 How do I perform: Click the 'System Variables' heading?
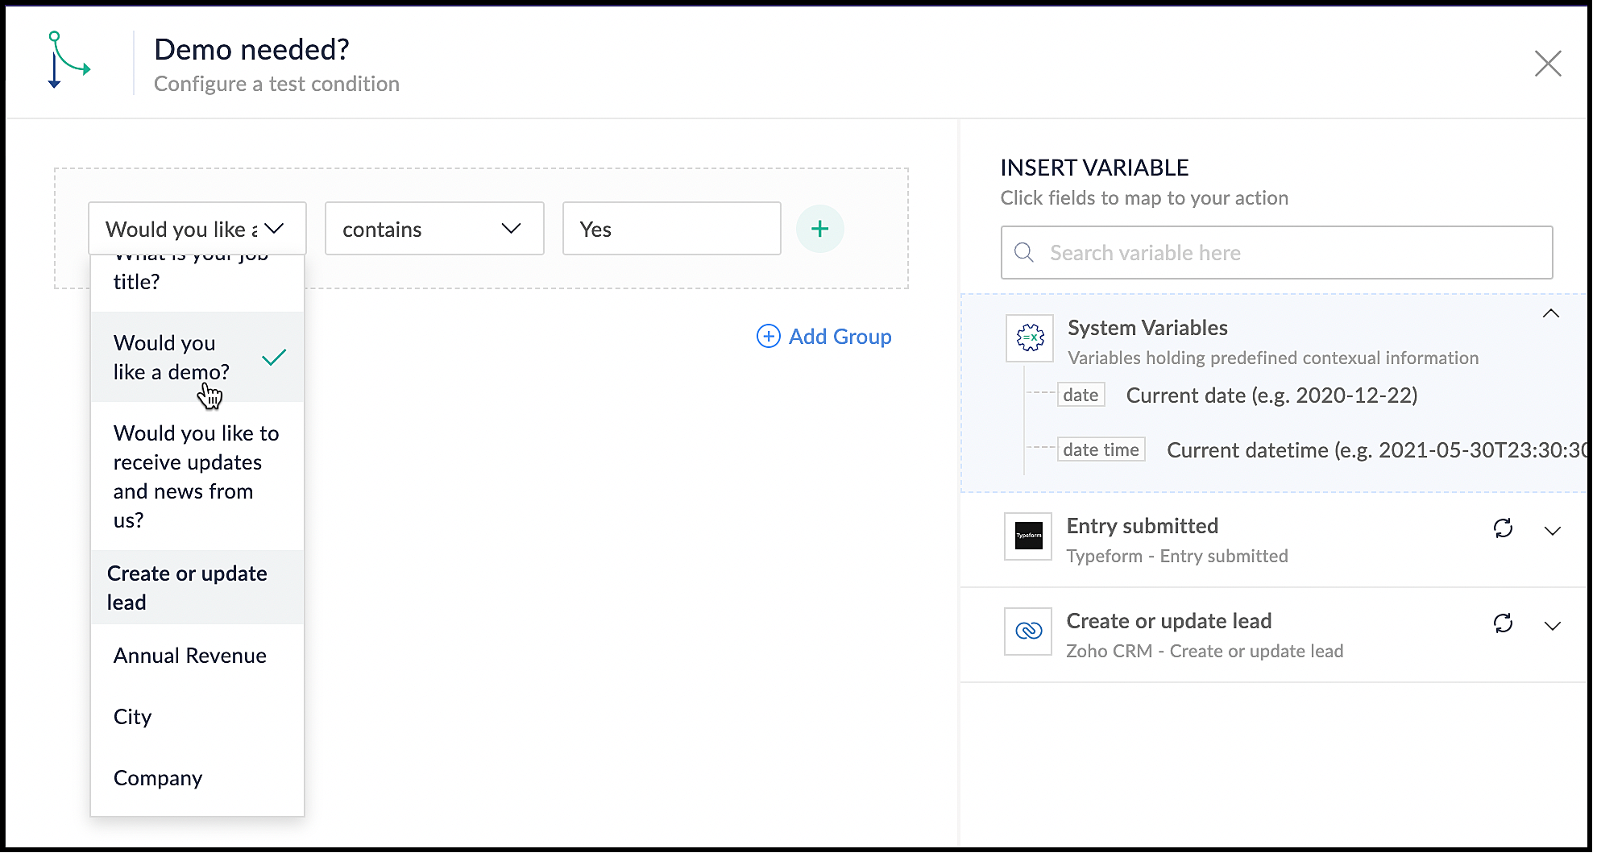(x=1147, y=329)
